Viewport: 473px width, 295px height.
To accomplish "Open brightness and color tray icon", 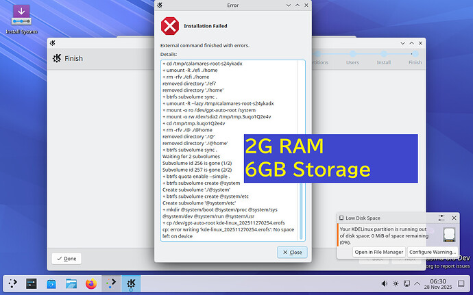I will click(396, 283).
